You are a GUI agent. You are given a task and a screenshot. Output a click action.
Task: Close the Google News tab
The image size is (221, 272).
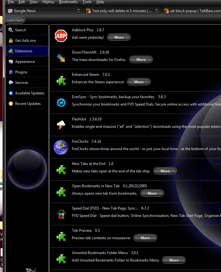pos(78,11)
